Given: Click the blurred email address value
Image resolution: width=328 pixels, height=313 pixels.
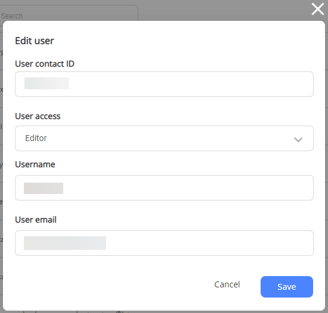Looking at the screenshot, I should (x=65, y=243).
